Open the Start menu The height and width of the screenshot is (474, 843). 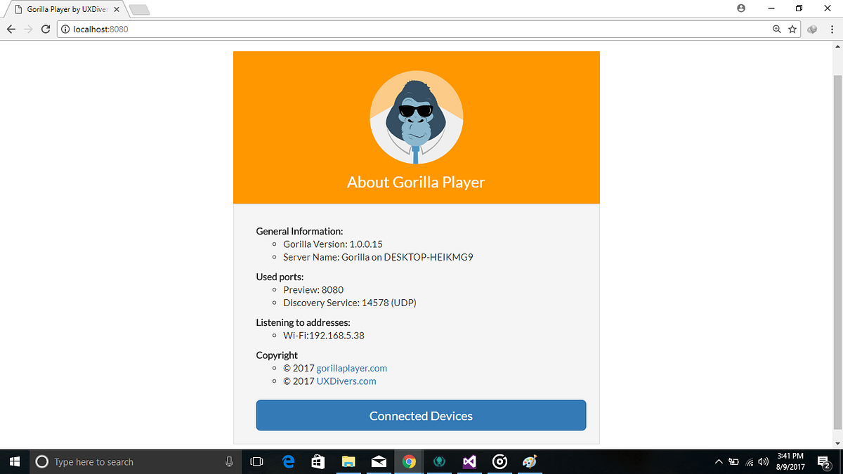(x=14, y=461)
